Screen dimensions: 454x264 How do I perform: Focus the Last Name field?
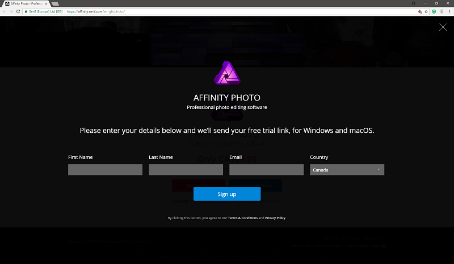click(x=186, y=170)
